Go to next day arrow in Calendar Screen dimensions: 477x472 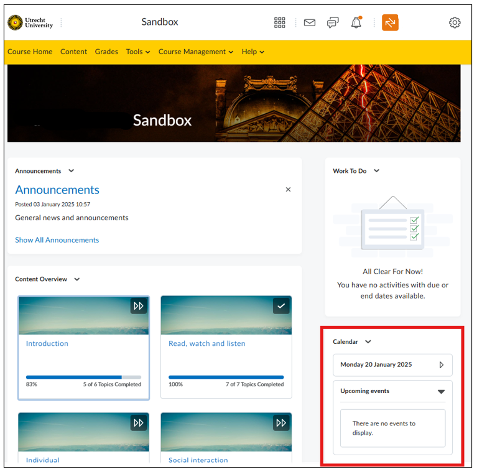pyautogui.click(x=442, y=364)
